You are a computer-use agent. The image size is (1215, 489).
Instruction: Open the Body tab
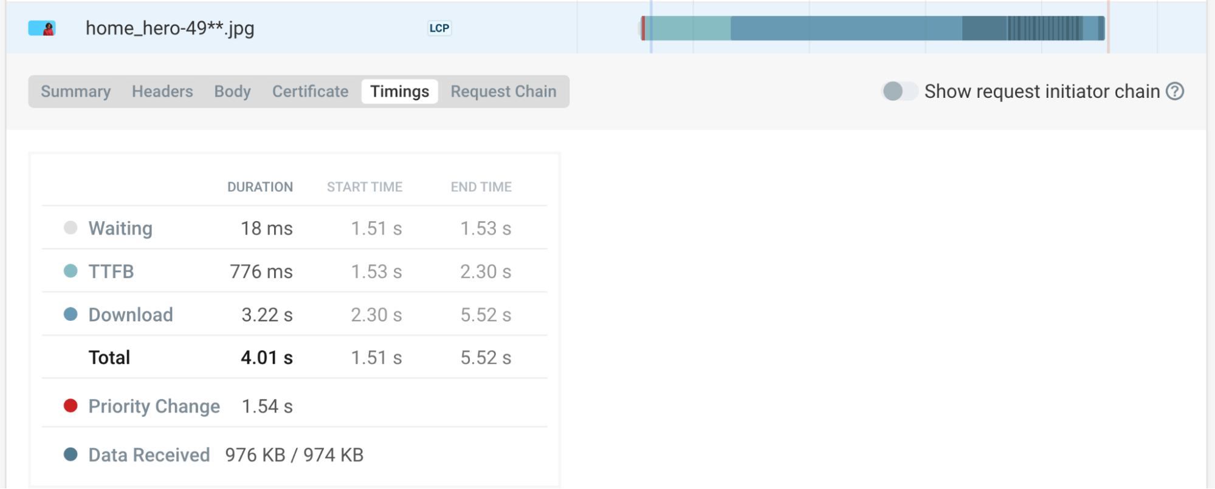[x=232, y=92]
